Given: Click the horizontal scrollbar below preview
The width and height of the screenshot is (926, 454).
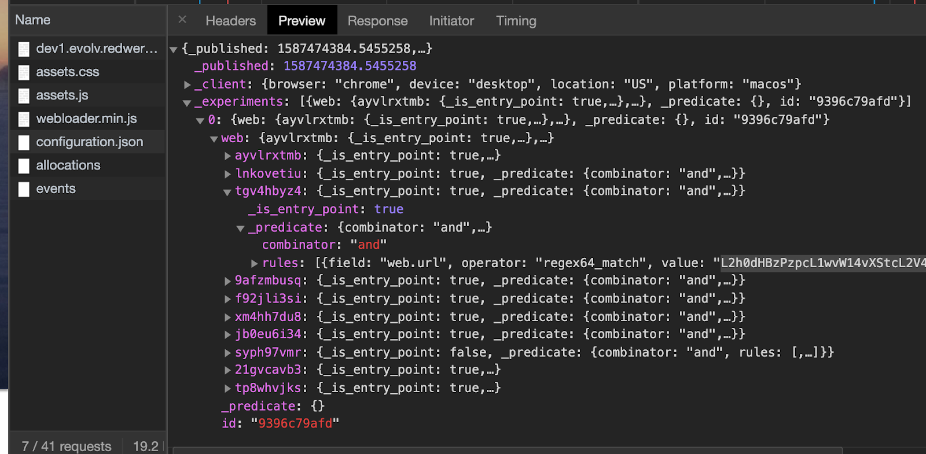Looking at the screenshot, I should 507,450.
